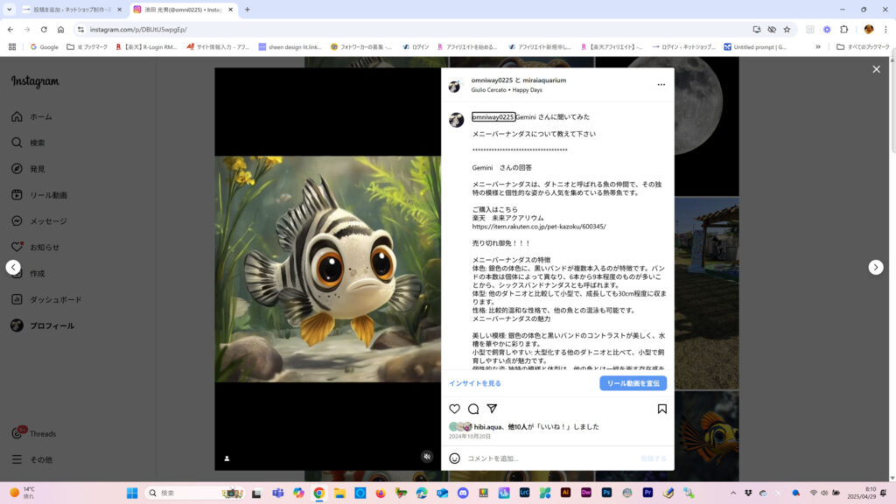Open その他 hamburger menu
This screenshot has height=504, width=896.
[x=32, y=459]
